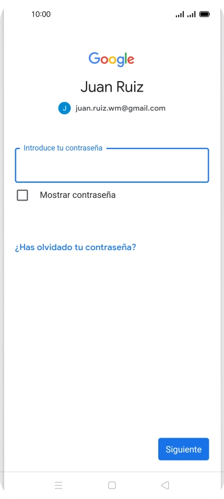
Task: Tap the Android back navigation triangle
Action: tap(165, 485)
